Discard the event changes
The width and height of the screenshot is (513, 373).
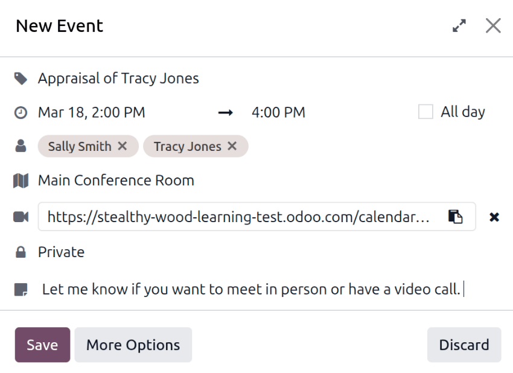pyautogui.click(x=464, y=345)
